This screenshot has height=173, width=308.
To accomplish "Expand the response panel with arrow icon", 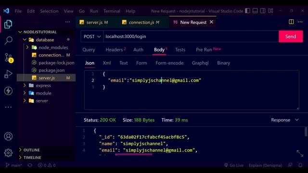I will pos(300,153).
